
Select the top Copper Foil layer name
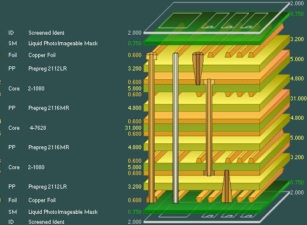[42, 55]
